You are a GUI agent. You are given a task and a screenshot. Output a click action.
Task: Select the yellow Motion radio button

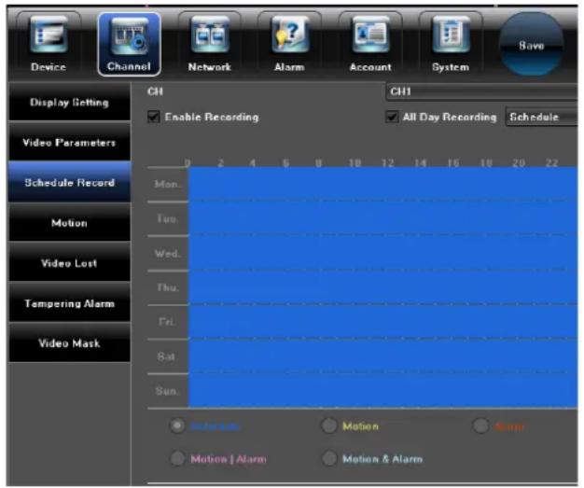[x=329, y=425]
